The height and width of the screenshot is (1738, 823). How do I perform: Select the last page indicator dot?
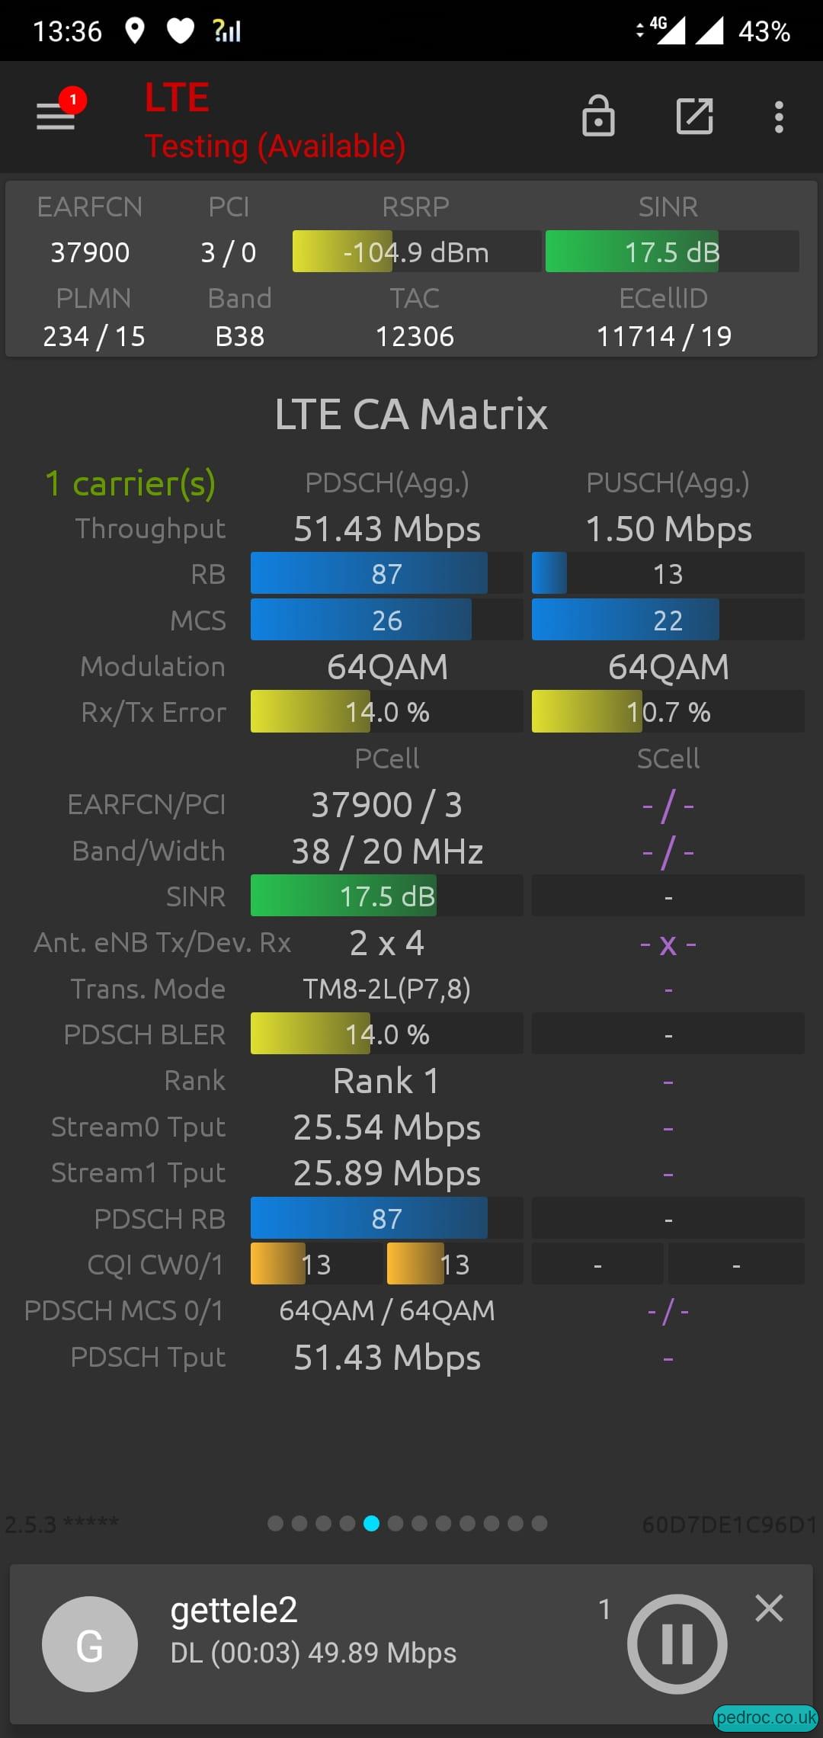click(x=540, y=1523)
